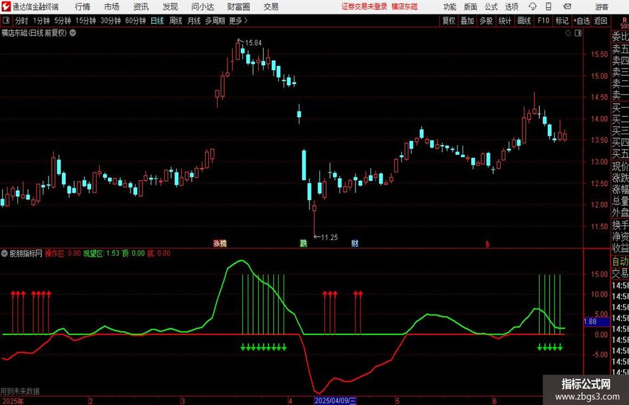Click the 统计 toolbar button
The width and height of the screenshot is (629, 405).
pyautogui.click(x=505, y=21)
